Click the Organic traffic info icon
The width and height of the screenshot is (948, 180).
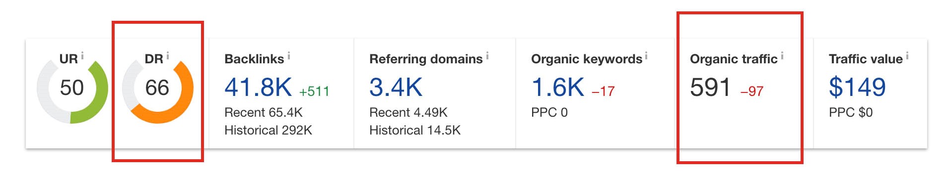[x=782, y=56]
